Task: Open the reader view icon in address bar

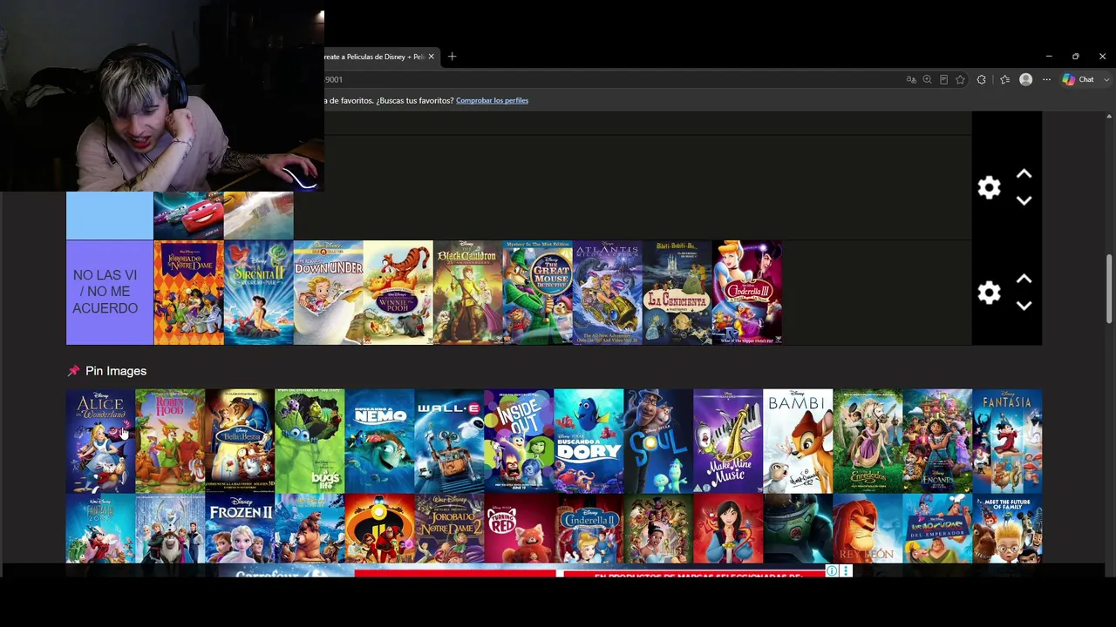Action: 943,79
